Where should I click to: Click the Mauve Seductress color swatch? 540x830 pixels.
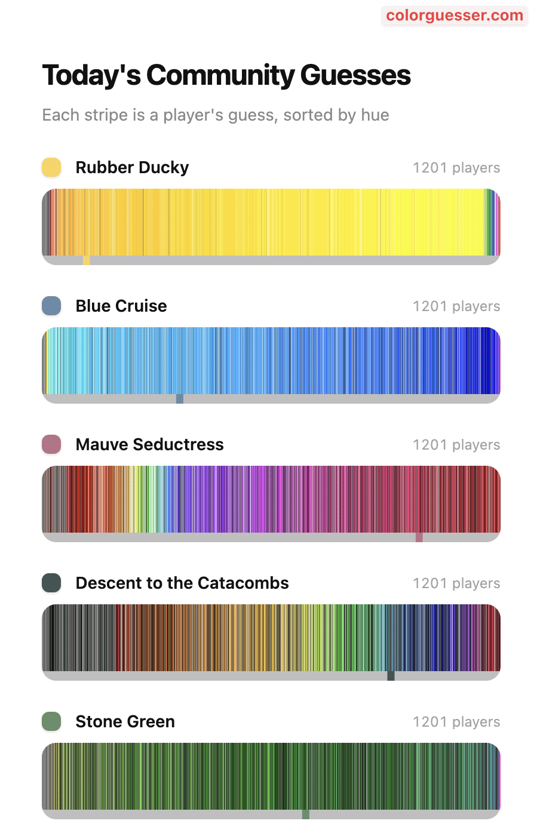point(51,444)
